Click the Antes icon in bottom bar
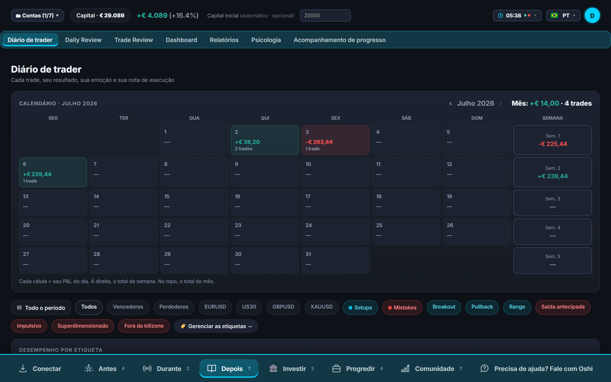The height and width of the screenshot is (382, 611). (89, 369)
